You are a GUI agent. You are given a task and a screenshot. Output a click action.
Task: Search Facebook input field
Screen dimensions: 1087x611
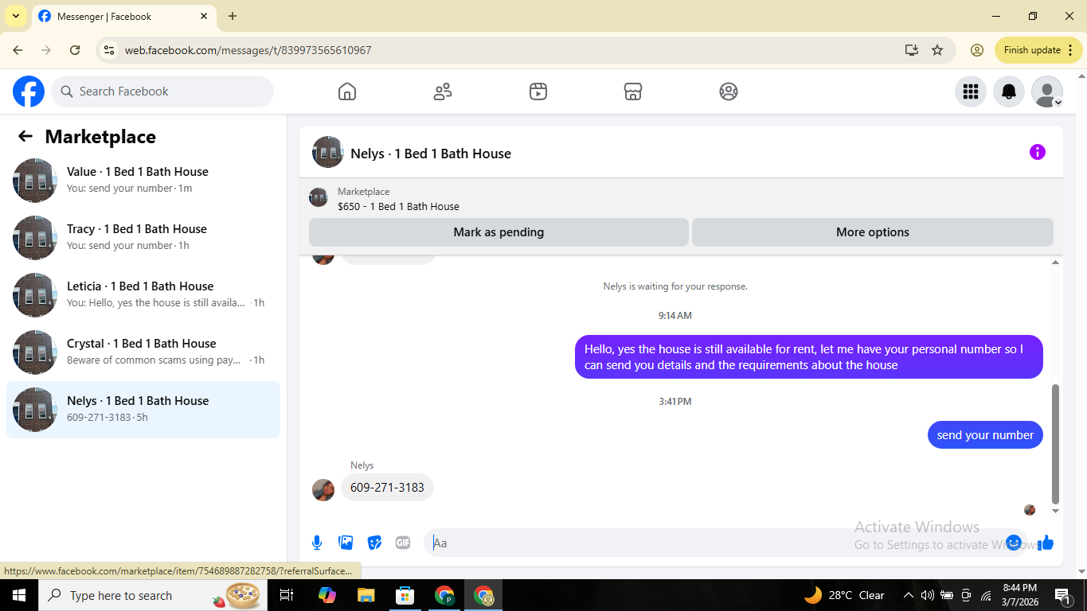tap(162, 91)
